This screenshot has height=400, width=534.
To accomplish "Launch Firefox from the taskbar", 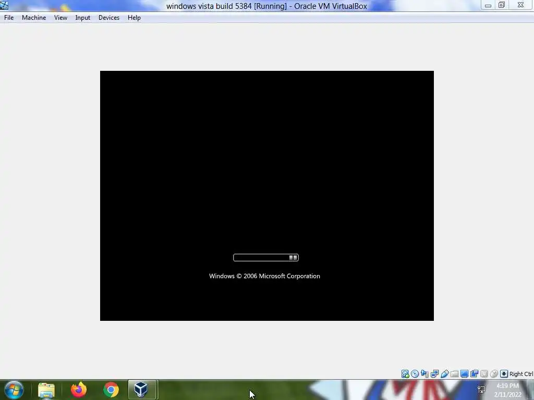I will pyautogui.click(x=79, y=390).
